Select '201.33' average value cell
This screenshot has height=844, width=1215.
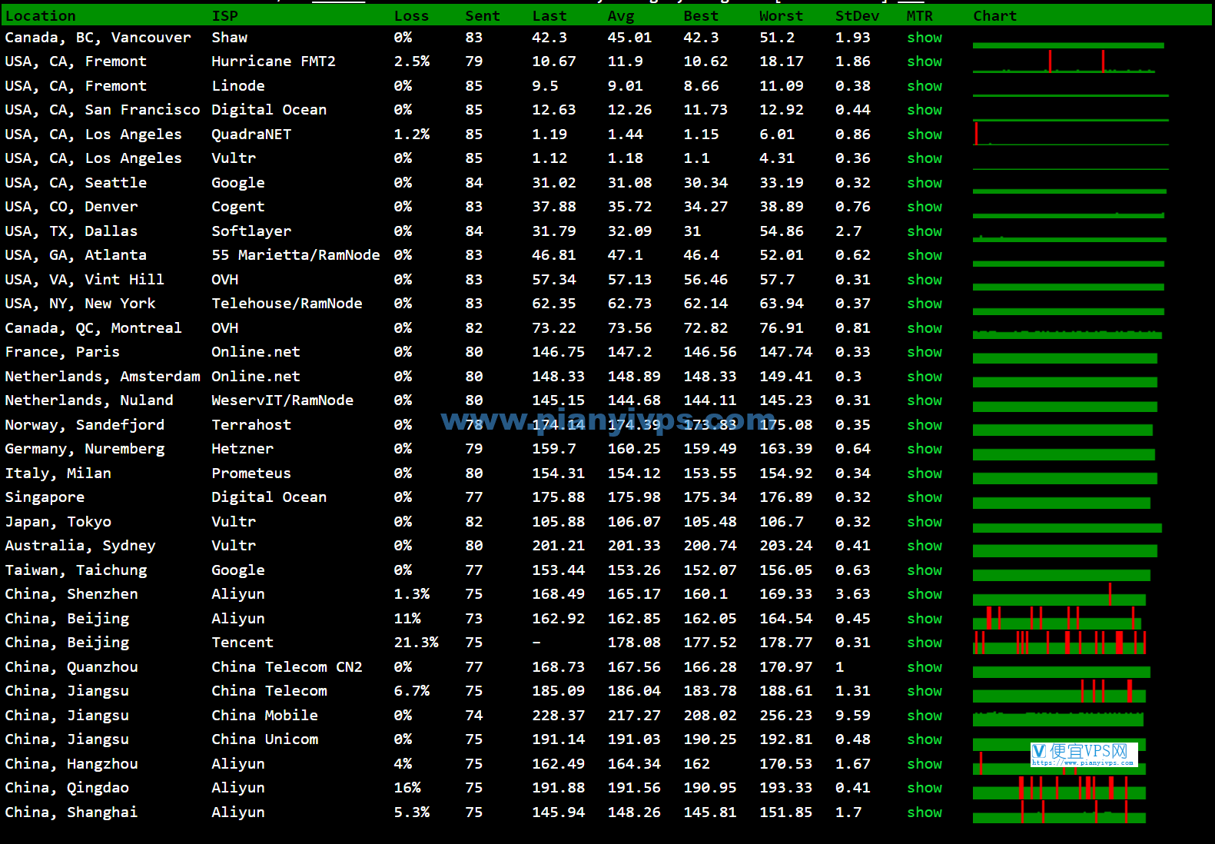634,546
